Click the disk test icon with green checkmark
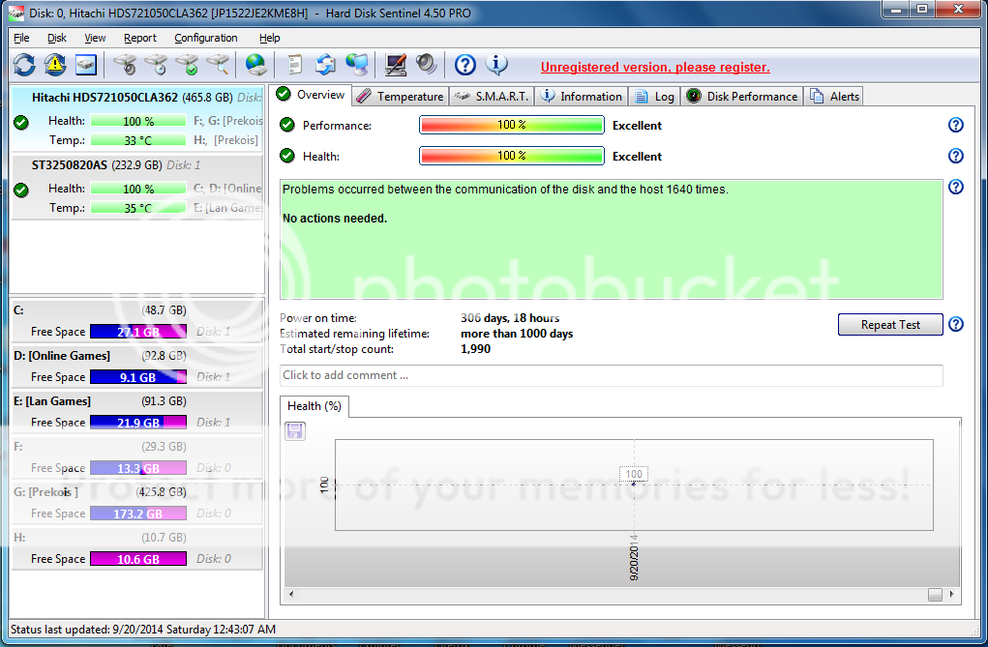988x647 pixels. [x=188, y=65]
